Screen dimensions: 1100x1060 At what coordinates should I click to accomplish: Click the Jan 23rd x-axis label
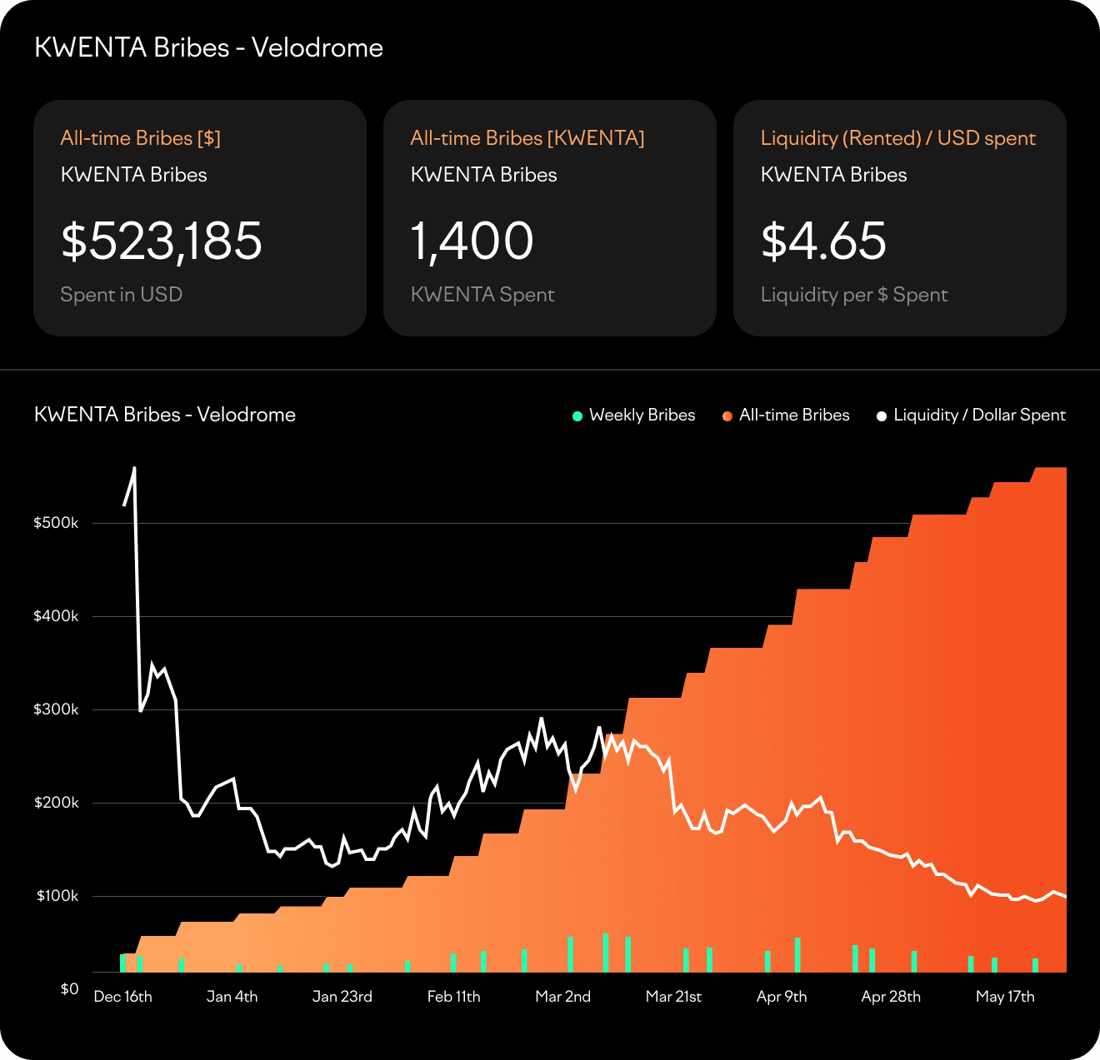click(x=342, y=997)
